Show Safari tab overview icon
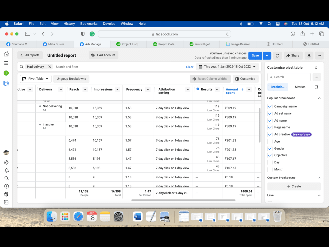 (322, 34)
